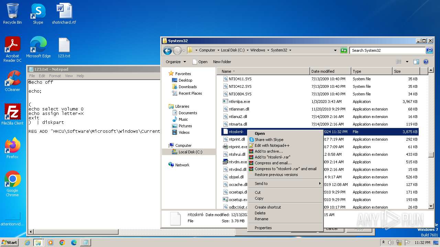Click New folder in Explorer toolbar
Screen dimensions: 440x247
pyautogui.click(x=222, y=62)
